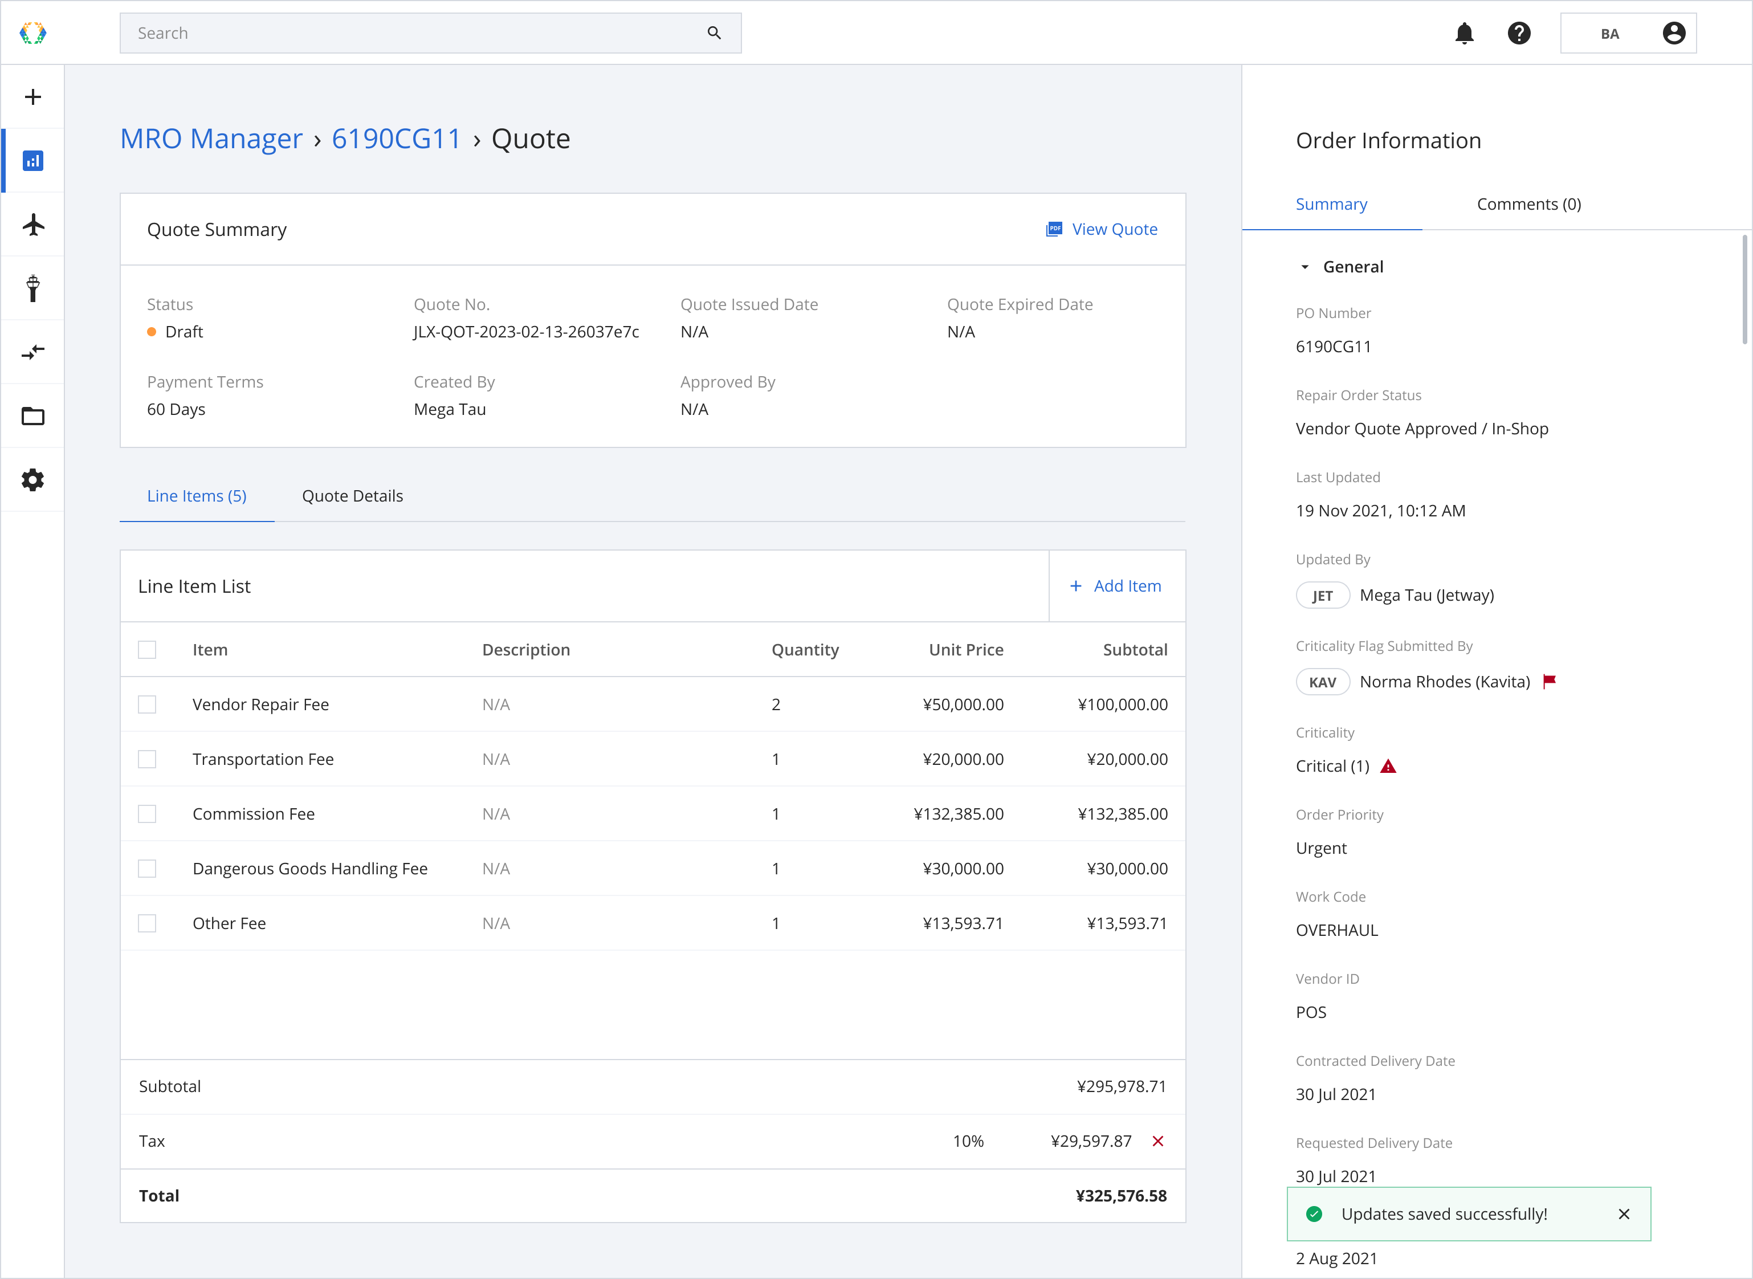Click the red critical warning triangle
The image size is (1753, 1279).
[1388, 767]
